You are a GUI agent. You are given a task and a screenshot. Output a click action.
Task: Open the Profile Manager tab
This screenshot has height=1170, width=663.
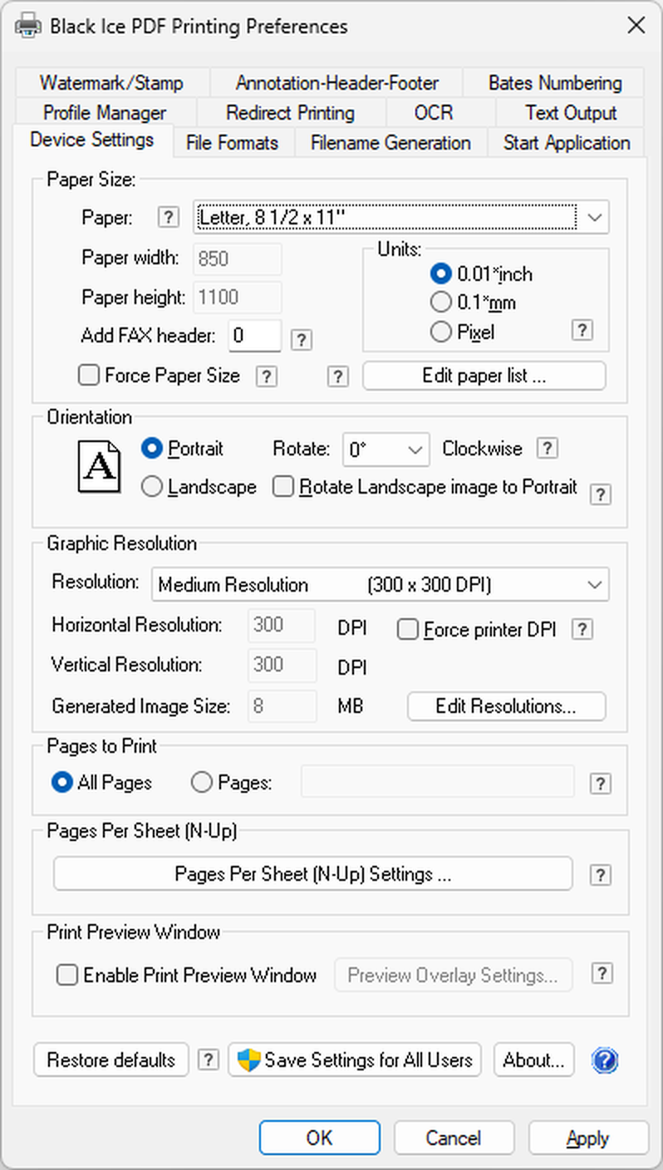point(105,112)
